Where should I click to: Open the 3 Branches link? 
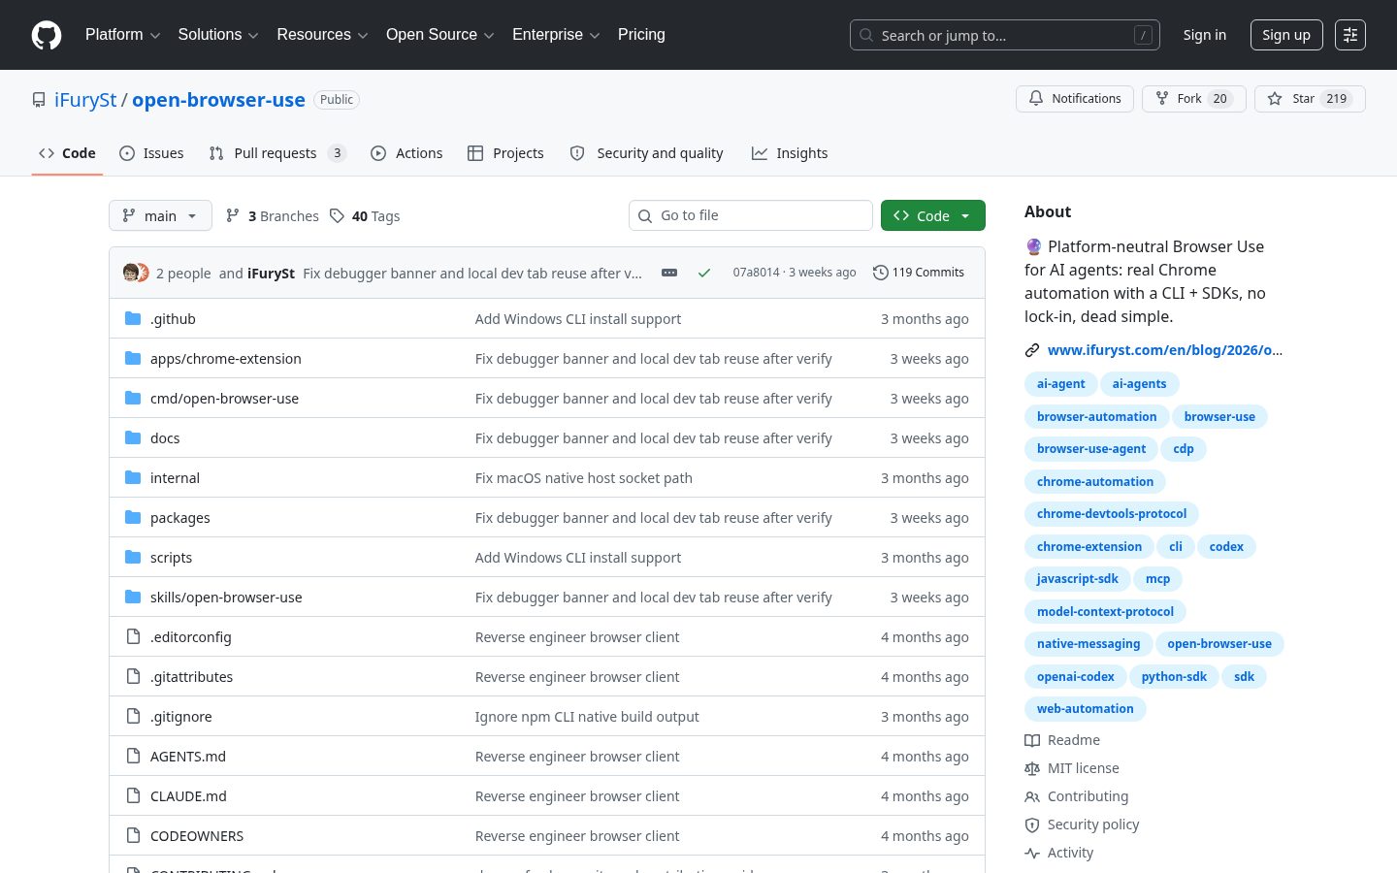(x=272, y=215)
